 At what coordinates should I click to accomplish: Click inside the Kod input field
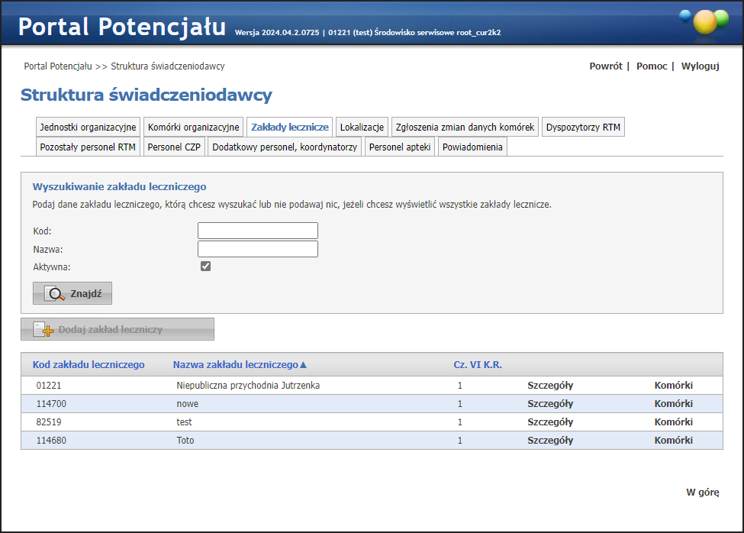tap(257, 231)
